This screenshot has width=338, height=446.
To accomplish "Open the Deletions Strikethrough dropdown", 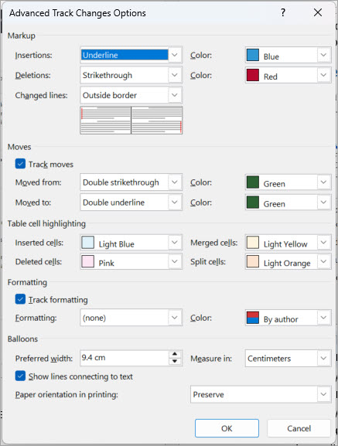I will pos(131,75).
